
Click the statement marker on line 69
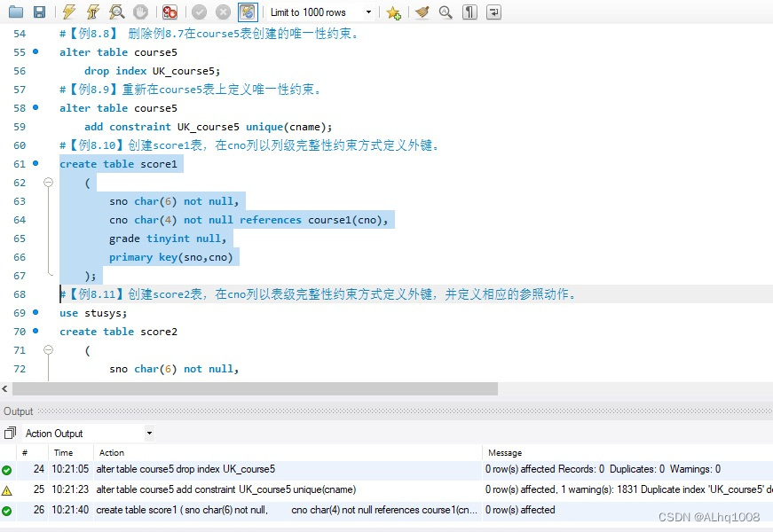[35, 312]
